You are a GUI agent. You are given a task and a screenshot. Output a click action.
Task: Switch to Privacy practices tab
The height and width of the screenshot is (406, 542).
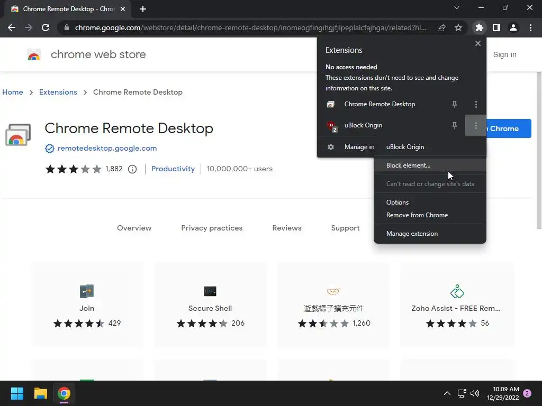tap(212, 228)
